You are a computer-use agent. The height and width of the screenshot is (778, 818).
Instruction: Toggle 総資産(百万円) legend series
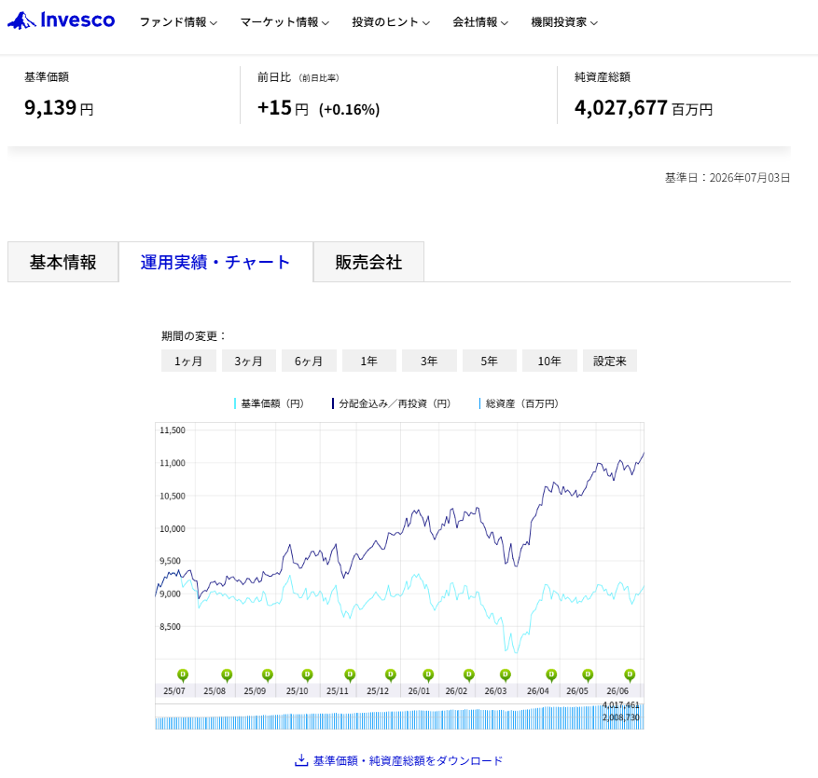click(520, 403)
